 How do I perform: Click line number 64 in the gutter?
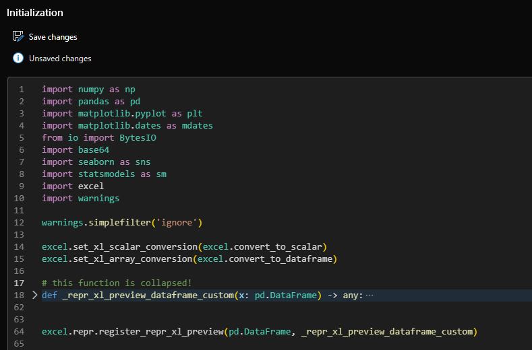pyautogui.click(x=20, y=331)
